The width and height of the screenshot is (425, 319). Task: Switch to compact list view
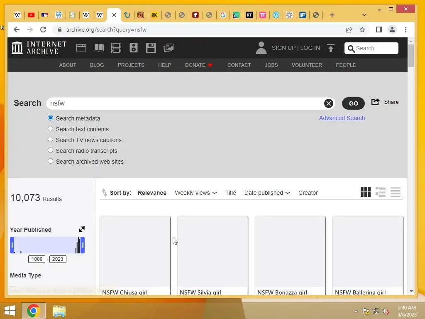point(396,192)
